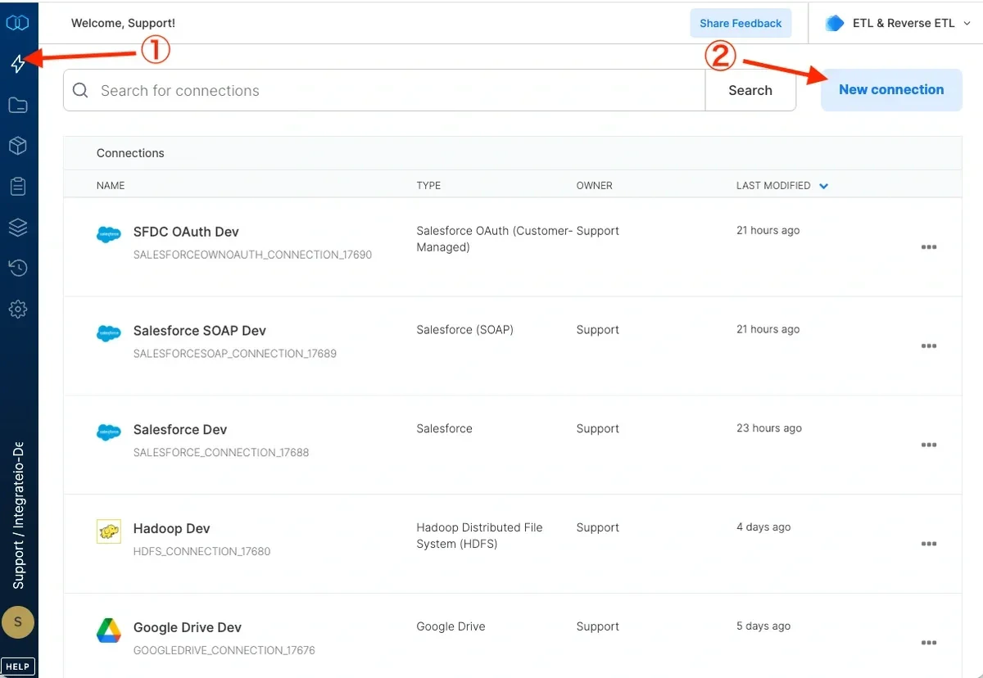Click the Salesforce OAuth (Customer-Managed) type cell

coord(494,239)
